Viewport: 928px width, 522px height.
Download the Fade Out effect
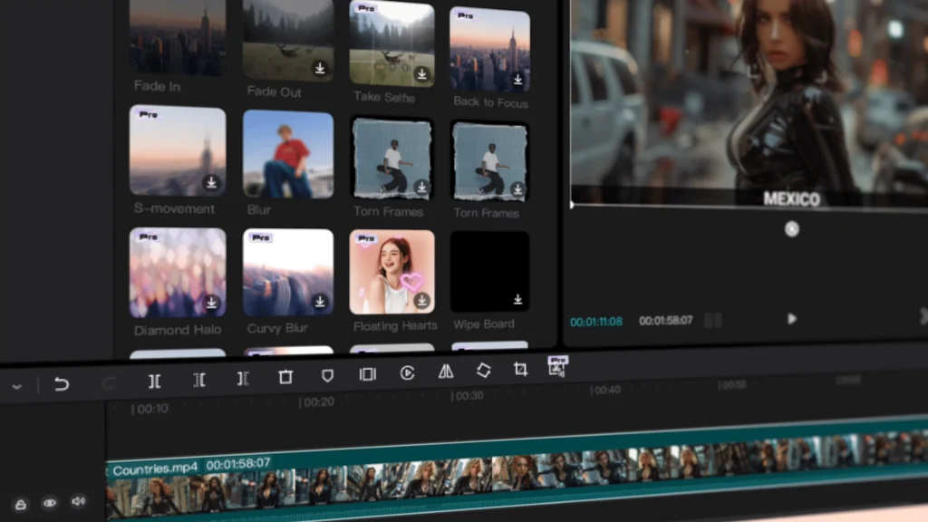coord(320,69)
